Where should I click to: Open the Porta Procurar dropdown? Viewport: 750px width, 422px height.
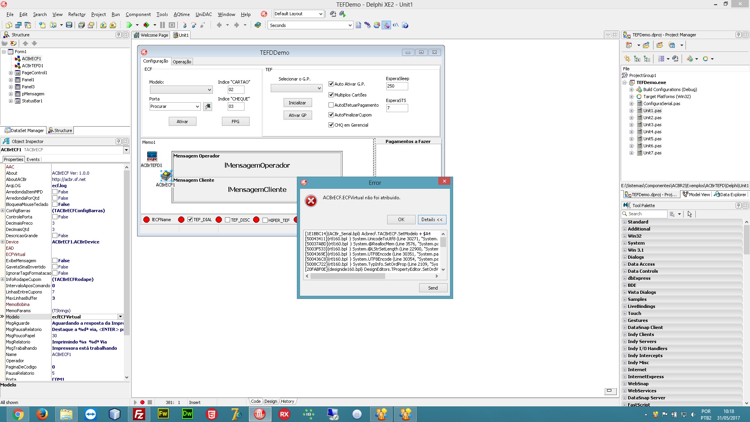coord(175,106)
